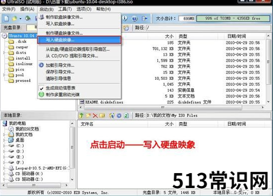Click the green 99% of 703MB capacity bar

[233, 18]
